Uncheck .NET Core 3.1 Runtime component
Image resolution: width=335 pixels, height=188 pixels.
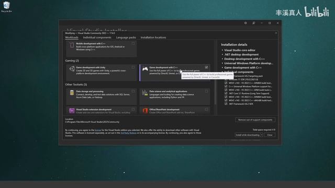click(x=226, y=93)
